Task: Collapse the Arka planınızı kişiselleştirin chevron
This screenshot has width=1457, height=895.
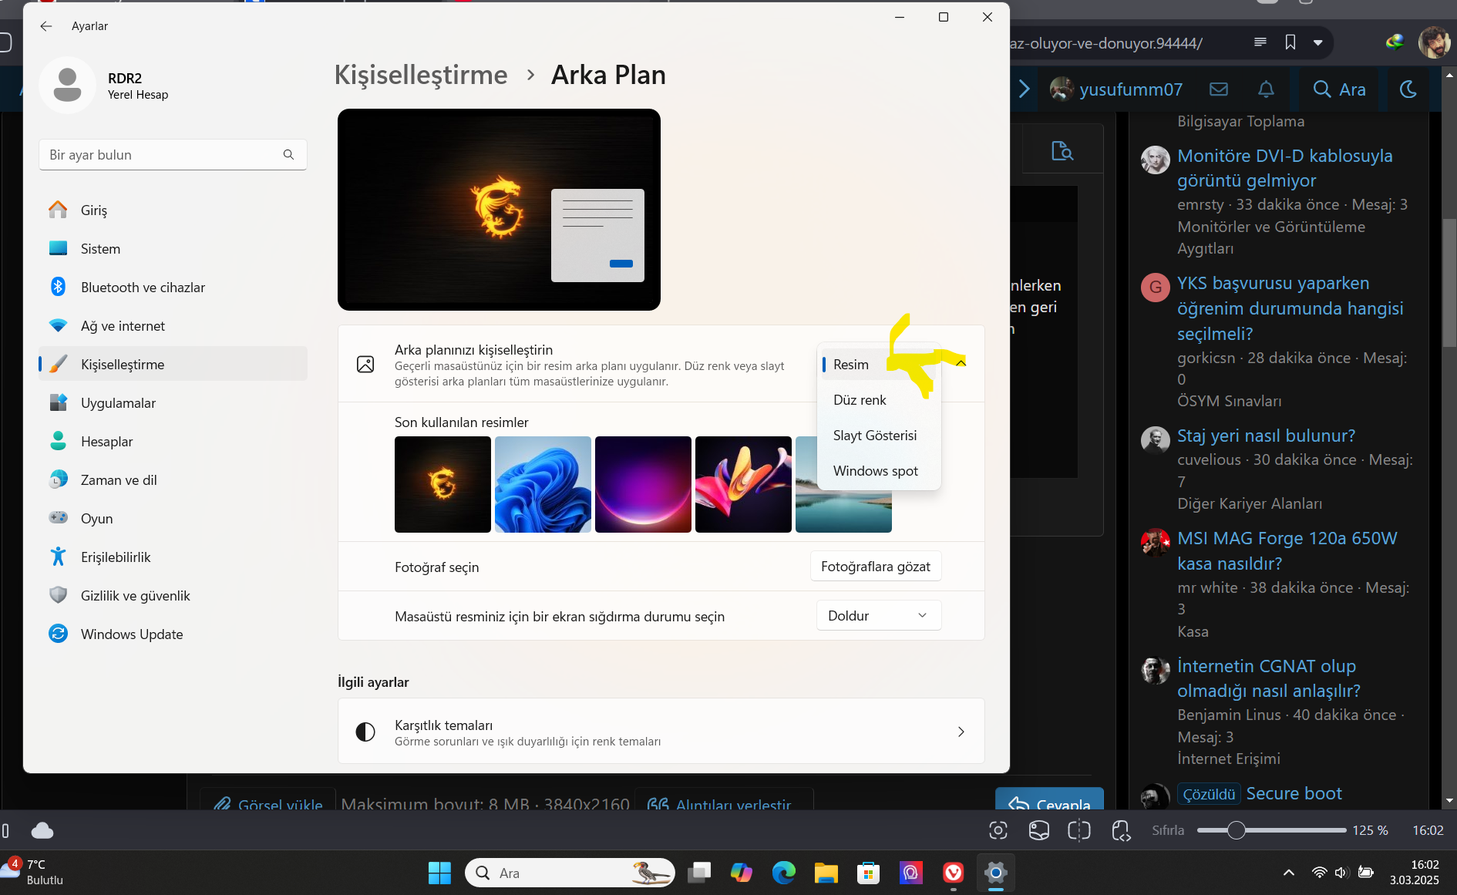Action: pos(961,363)
